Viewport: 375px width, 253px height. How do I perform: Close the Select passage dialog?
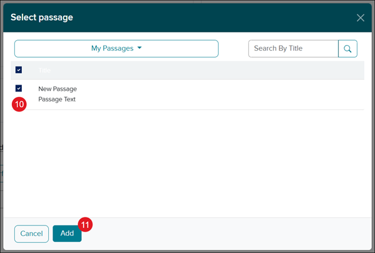360,18
